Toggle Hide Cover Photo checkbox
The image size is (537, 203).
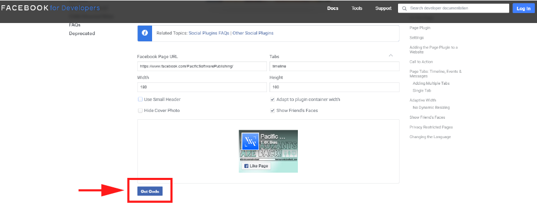140,111
